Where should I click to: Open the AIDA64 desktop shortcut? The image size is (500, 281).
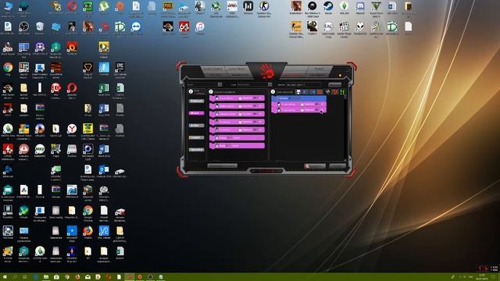click(x=184, y=27)
